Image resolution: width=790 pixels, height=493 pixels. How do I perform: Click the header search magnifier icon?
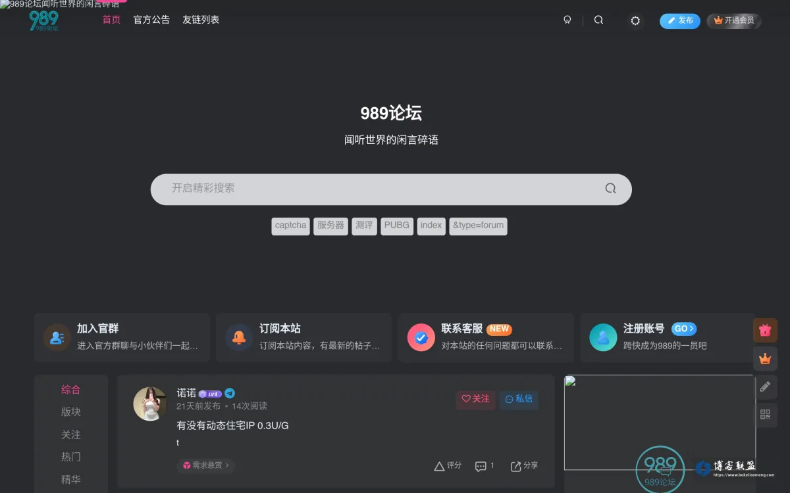[598, 20]
